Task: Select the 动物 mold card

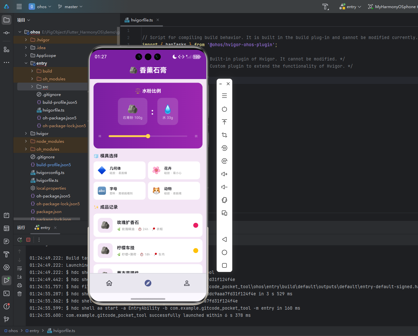Action: pos(174,191)
